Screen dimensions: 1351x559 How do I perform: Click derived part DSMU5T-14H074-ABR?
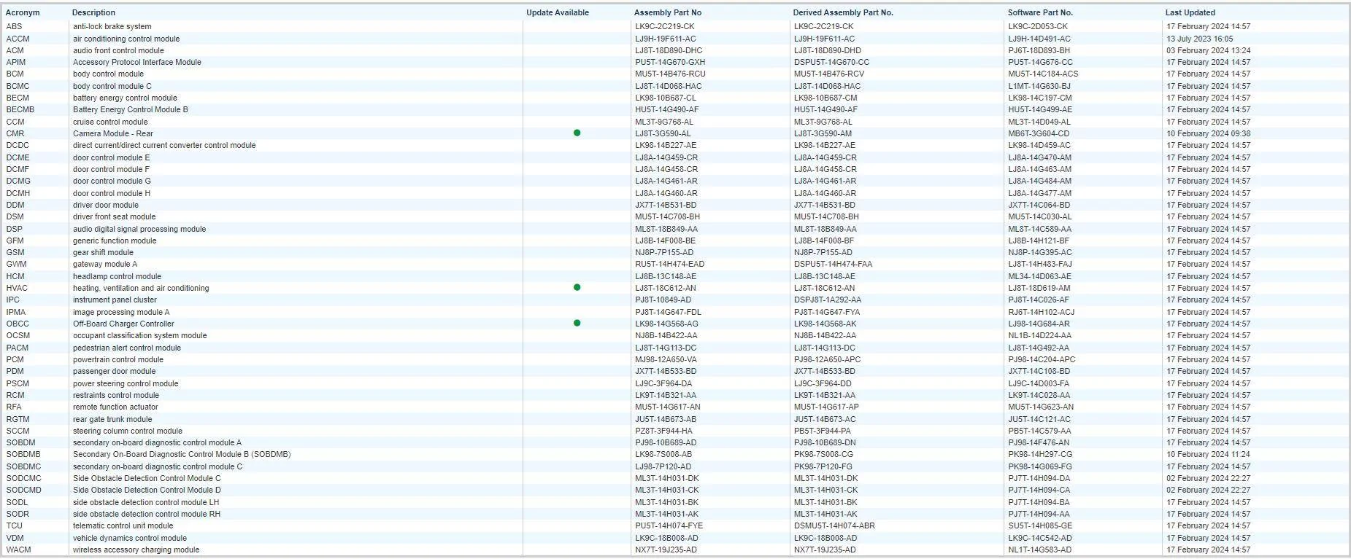point(835,526)
